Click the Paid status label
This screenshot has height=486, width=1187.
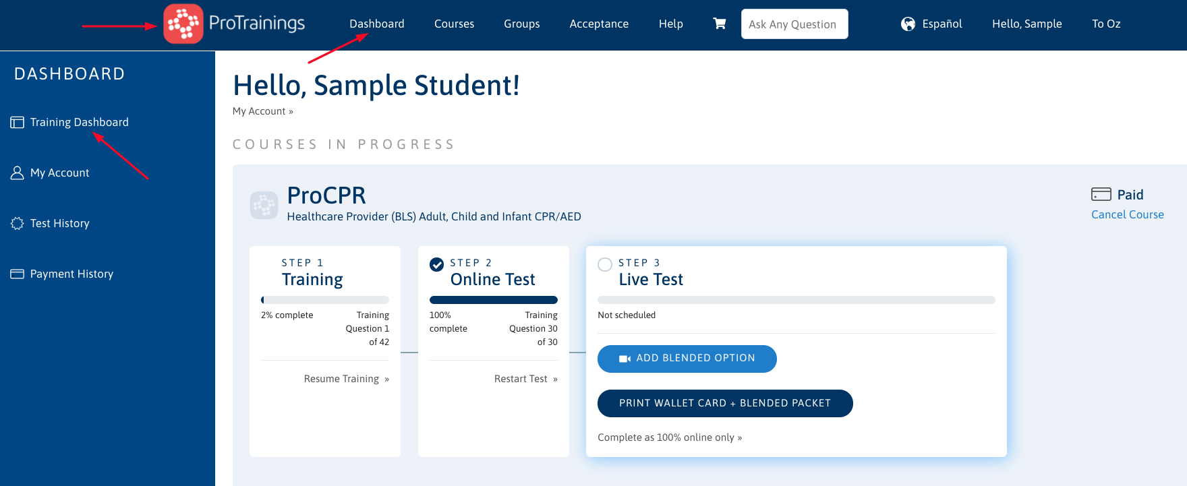1130,195
